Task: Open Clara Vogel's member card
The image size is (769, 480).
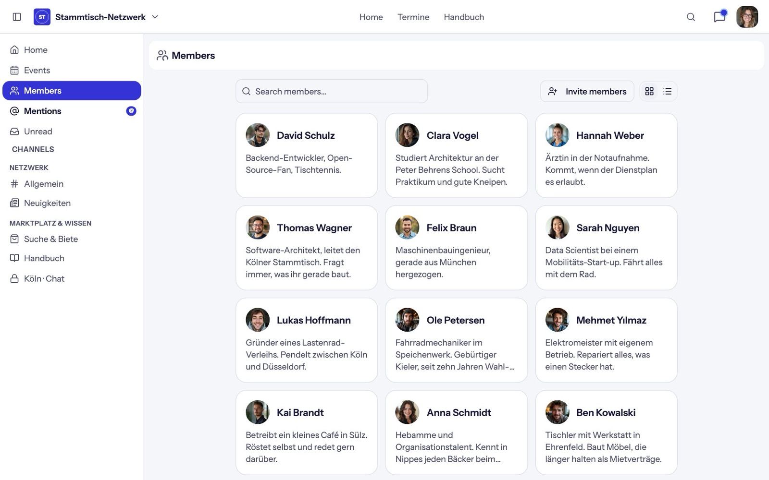Action: [x=456, y=156]
